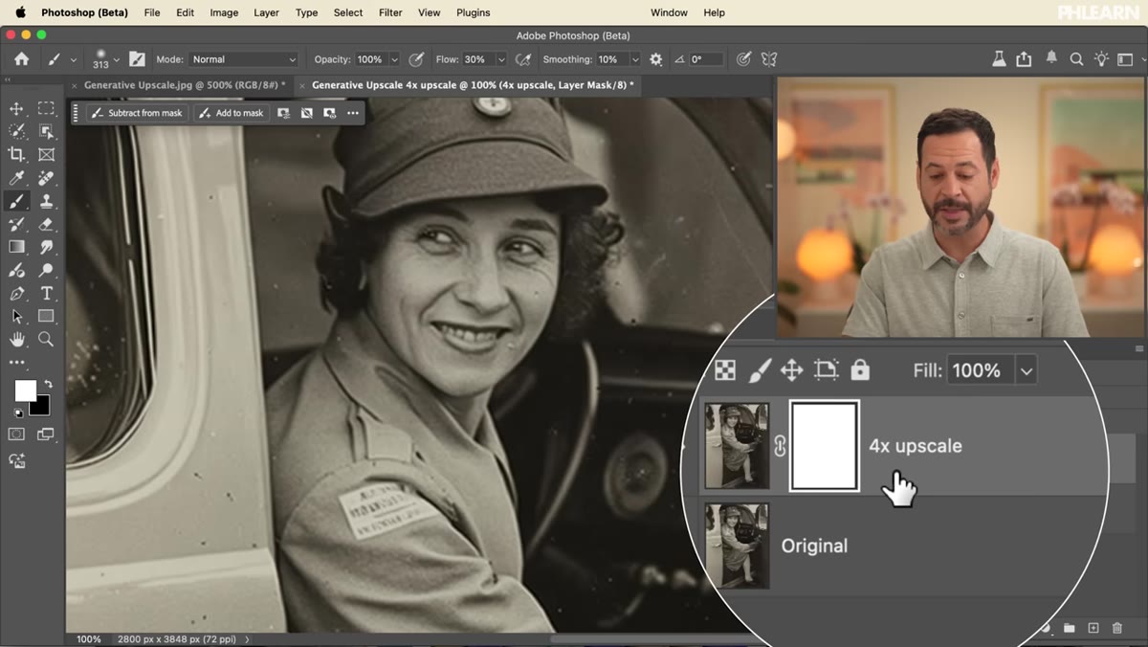Screen dimensions: 1148x647
Task: Select the Eyedropper tool
Action: [x=16, y=178]
